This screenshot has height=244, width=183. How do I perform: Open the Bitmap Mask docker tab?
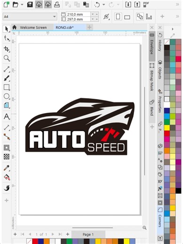point(152,77)
